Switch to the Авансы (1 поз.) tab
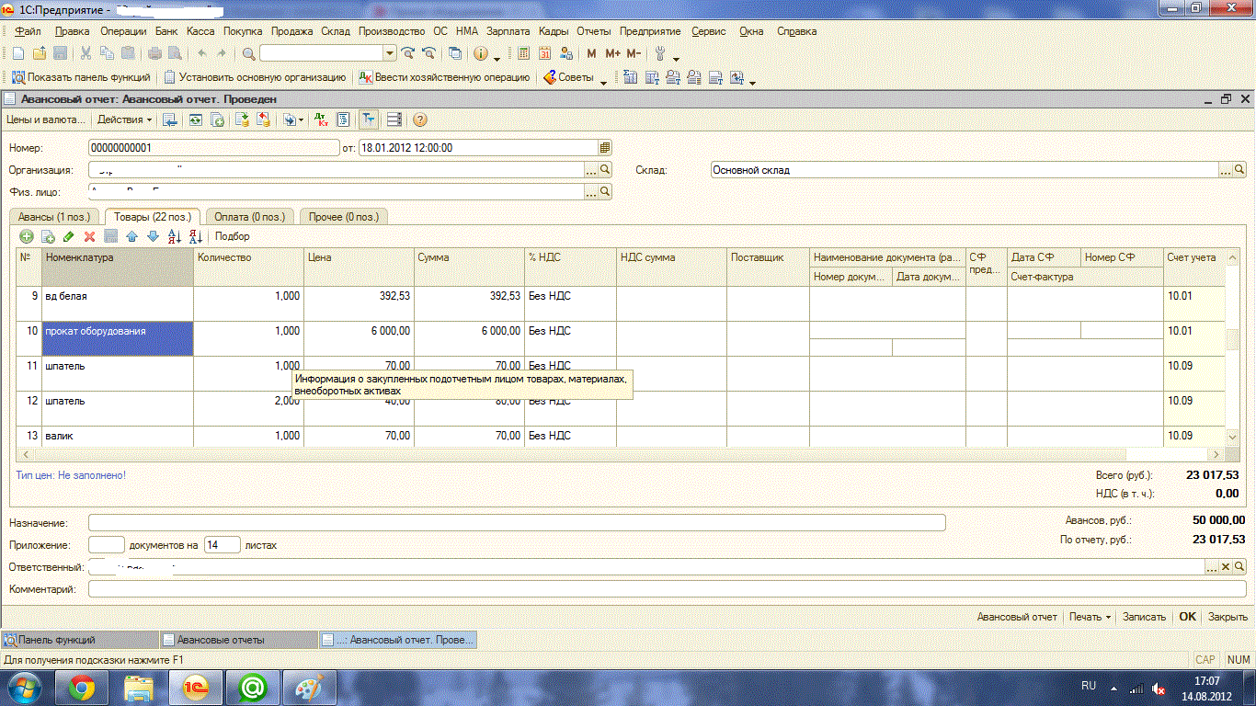The height and width of the screenshot is (706, 1256). [x=54, y=217]
